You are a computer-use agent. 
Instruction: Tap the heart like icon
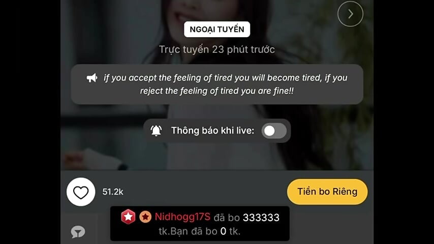(81, 192)
